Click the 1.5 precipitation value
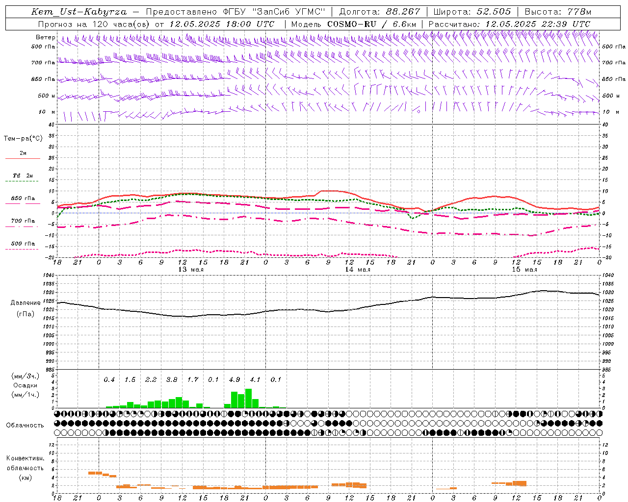Screen dimensions: 628x502 [130, 379]
